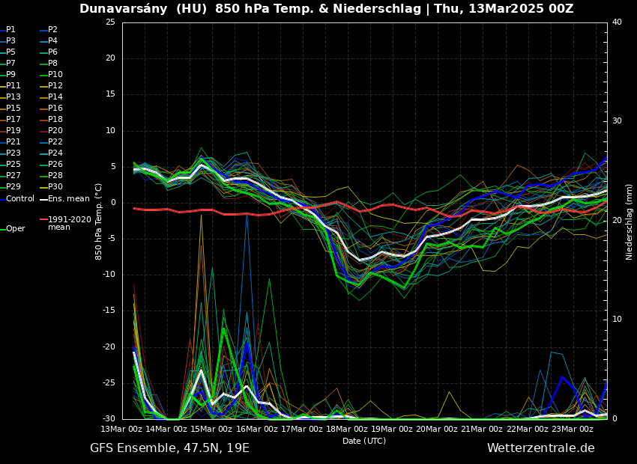
Task: Select the P16 legend entry
Action: [55, 109]
